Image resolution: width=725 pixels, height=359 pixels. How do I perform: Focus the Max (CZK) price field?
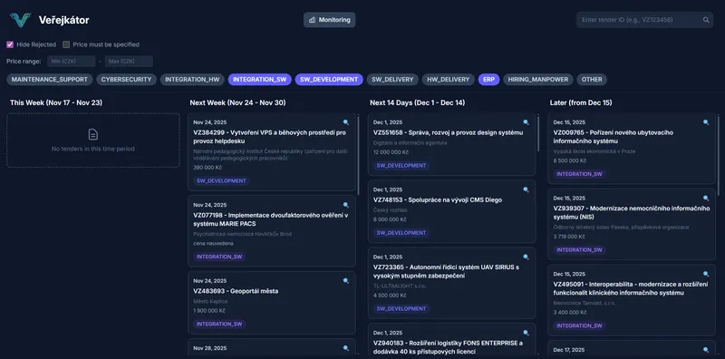click(x=129, y=62)
